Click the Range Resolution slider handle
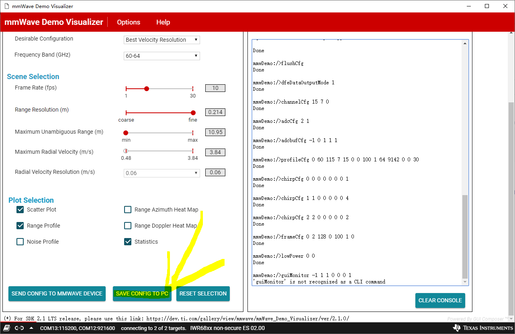515x334 pixels. click(193, 113)
